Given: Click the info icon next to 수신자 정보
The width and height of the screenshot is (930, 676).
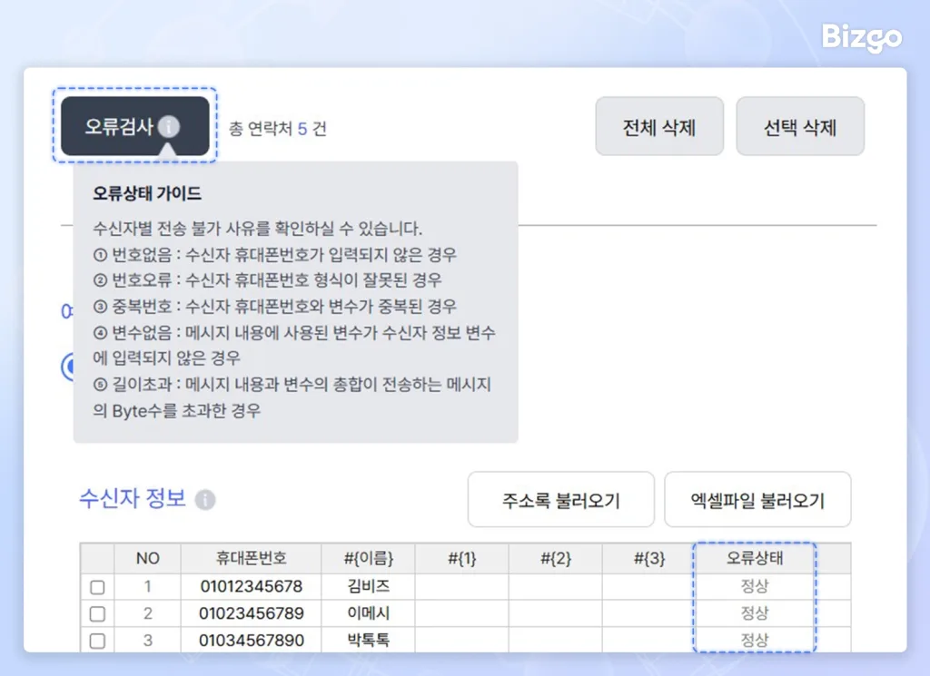Looking at the screenshot, I should [x=205, y=500].
